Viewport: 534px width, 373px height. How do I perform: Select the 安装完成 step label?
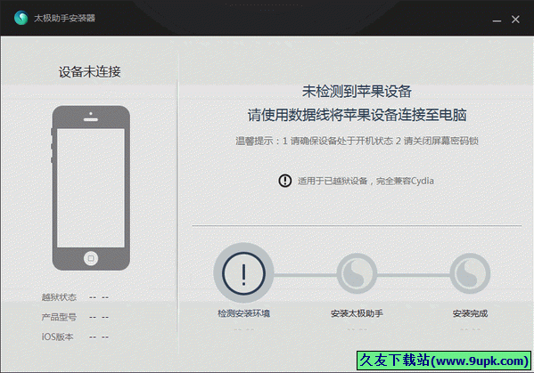[470, 313]
